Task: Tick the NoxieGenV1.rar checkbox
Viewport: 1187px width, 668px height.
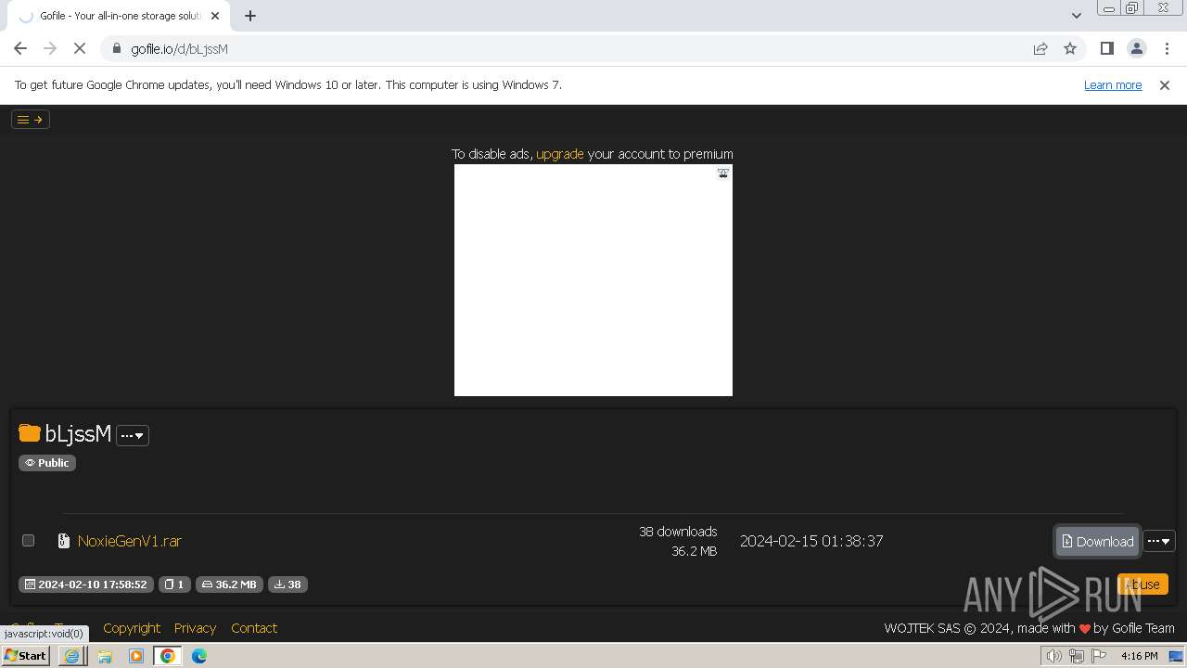Action: point(28,540)
